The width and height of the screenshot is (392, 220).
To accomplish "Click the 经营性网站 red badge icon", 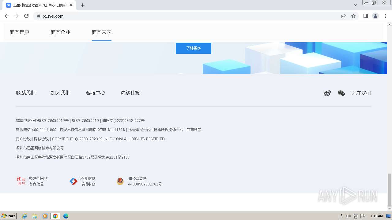I will pos(21,181).
